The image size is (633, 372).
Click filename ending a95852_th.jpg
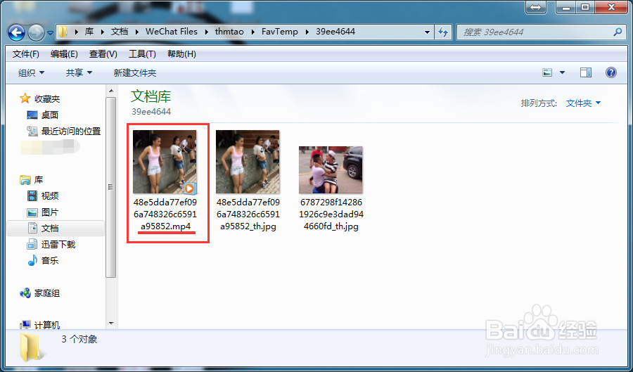pos(248,214)
